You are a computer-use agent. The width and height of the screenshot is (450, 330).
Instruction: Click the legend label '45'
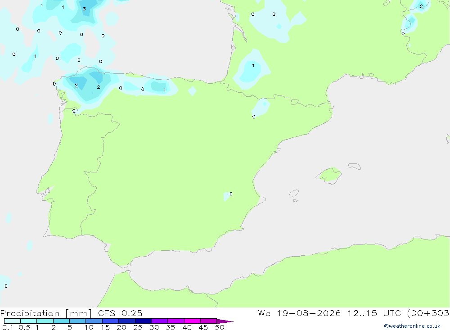(203, 327)
